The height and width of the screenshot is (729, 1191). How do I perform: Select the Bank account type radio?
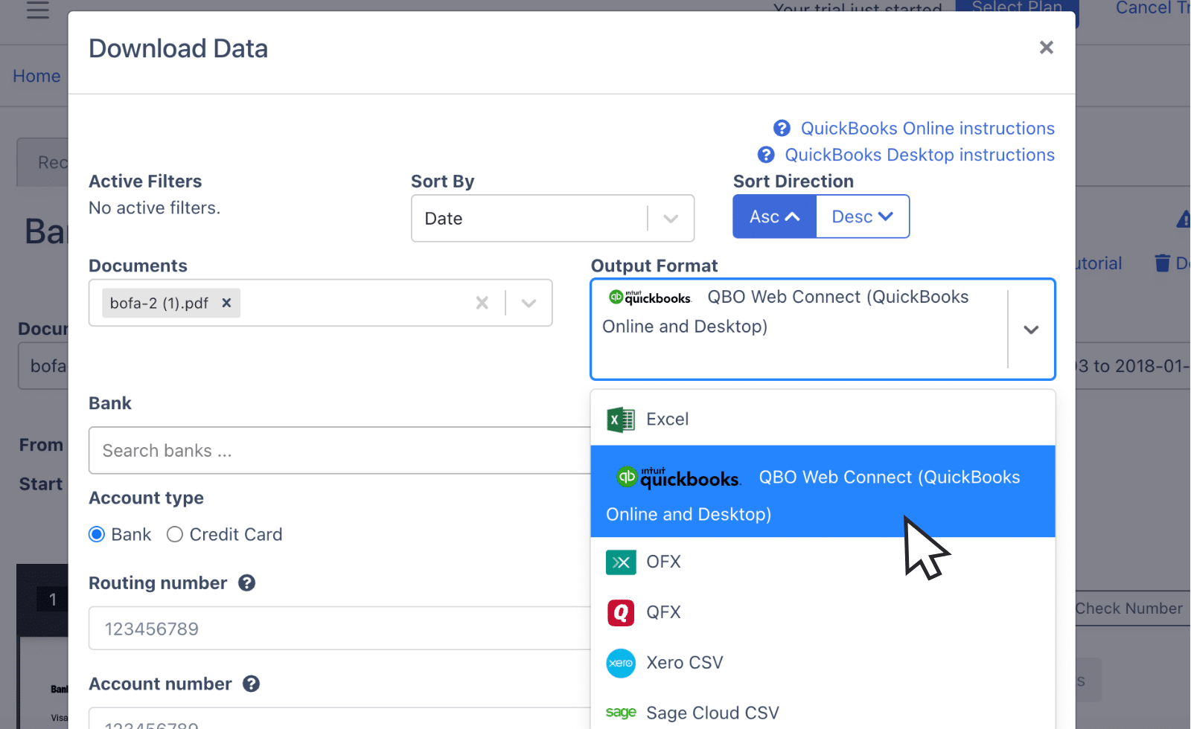click(x=97, y=534)
